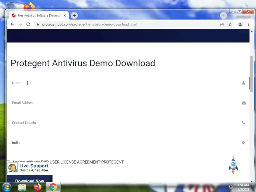Click the person icon in Name field
Viewport: 256px width, 192px height.
pos(243,83)
